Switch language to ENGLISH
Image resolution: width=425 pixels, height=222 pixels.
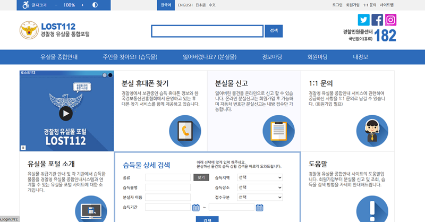(185, 5)
